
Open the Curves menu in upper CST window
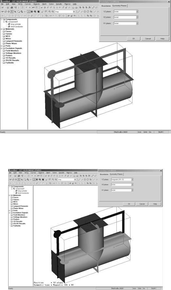28,4
